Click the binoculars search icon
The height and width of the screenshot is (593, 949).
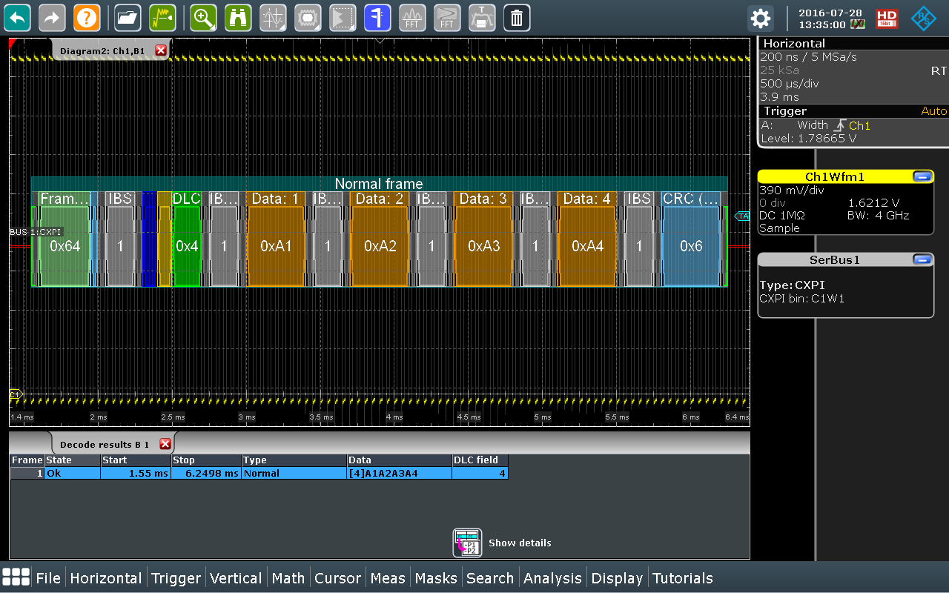click(237, 17)
